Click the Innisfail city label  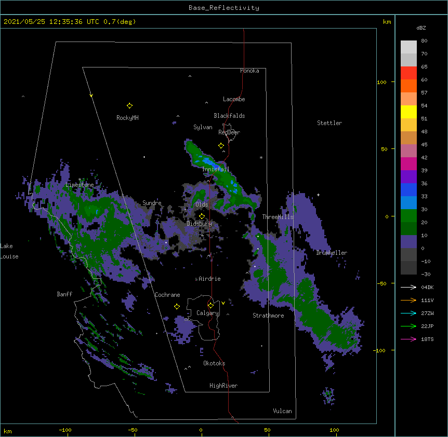(x=216, y=169)
